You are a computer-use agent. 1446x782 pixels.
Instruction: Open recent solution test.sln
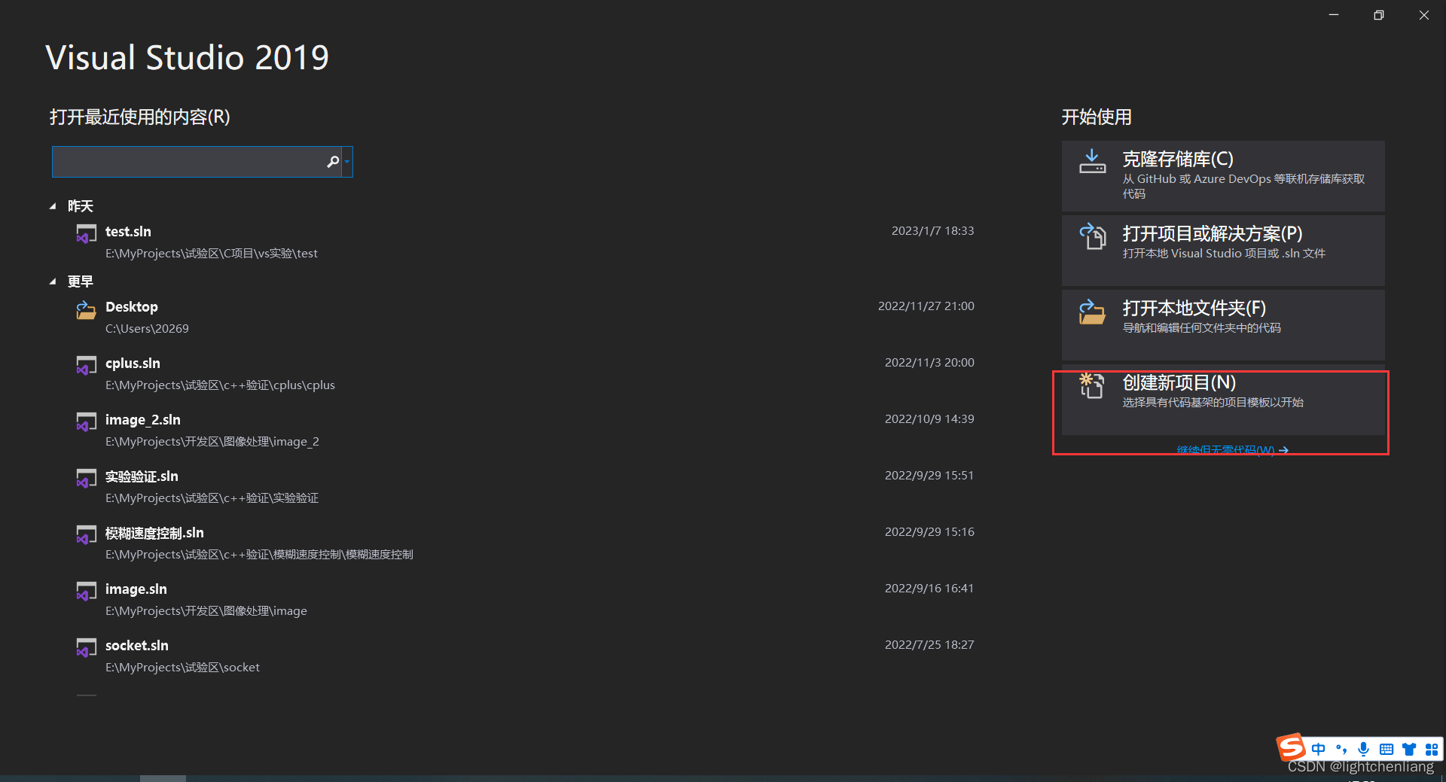coord(525,242)
